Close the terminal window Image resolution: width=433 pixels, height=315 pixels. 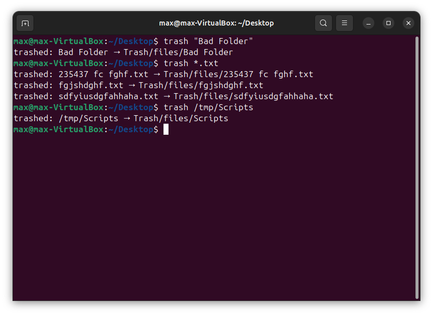[x=408, y=23]
